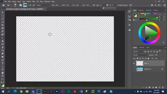Open the Normal blend mode dropdown

click(x=140, y=55)
